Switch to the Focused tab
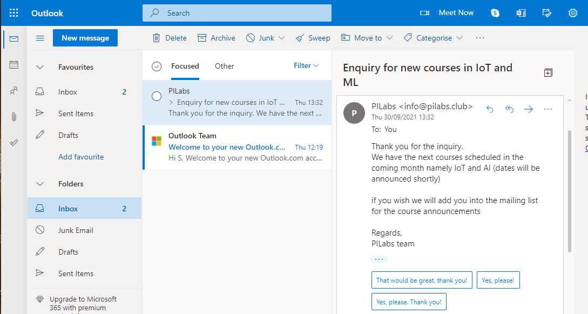This screenshot has height=314, width=588. [185, 66]
